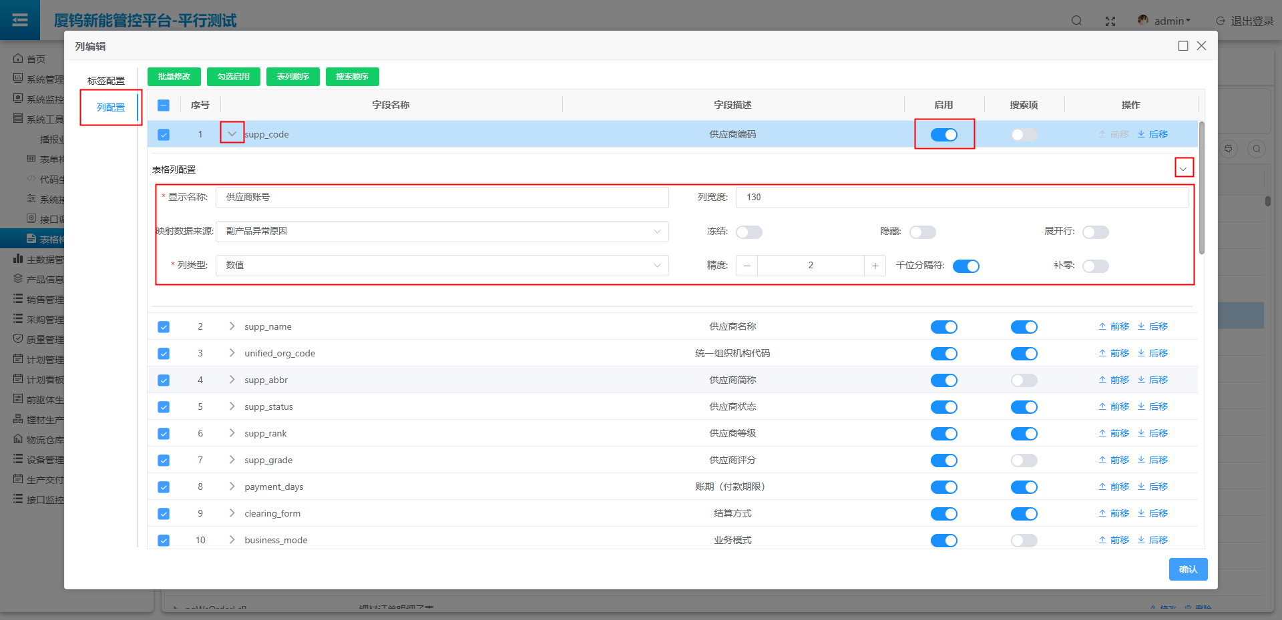This screenshot has height=620, width=1282.
Task: Open the 映射数据来源 dropdown
Action: [x=442, y=232]
